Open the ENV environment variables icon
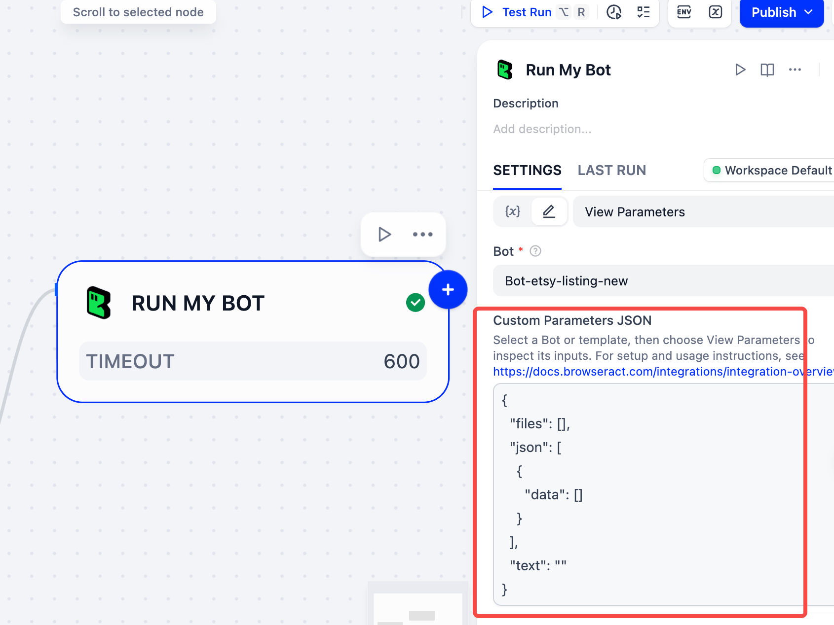 coord(684,12)
